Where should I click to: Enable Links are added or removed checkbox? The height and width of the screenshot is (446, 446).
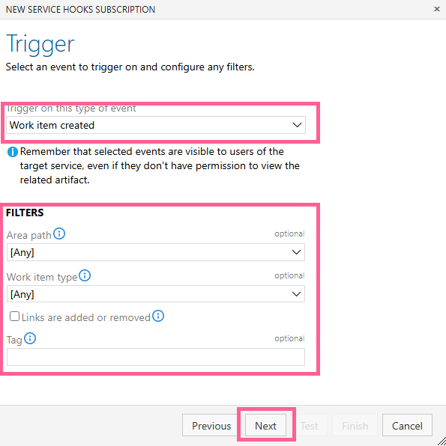click(14, 317)
